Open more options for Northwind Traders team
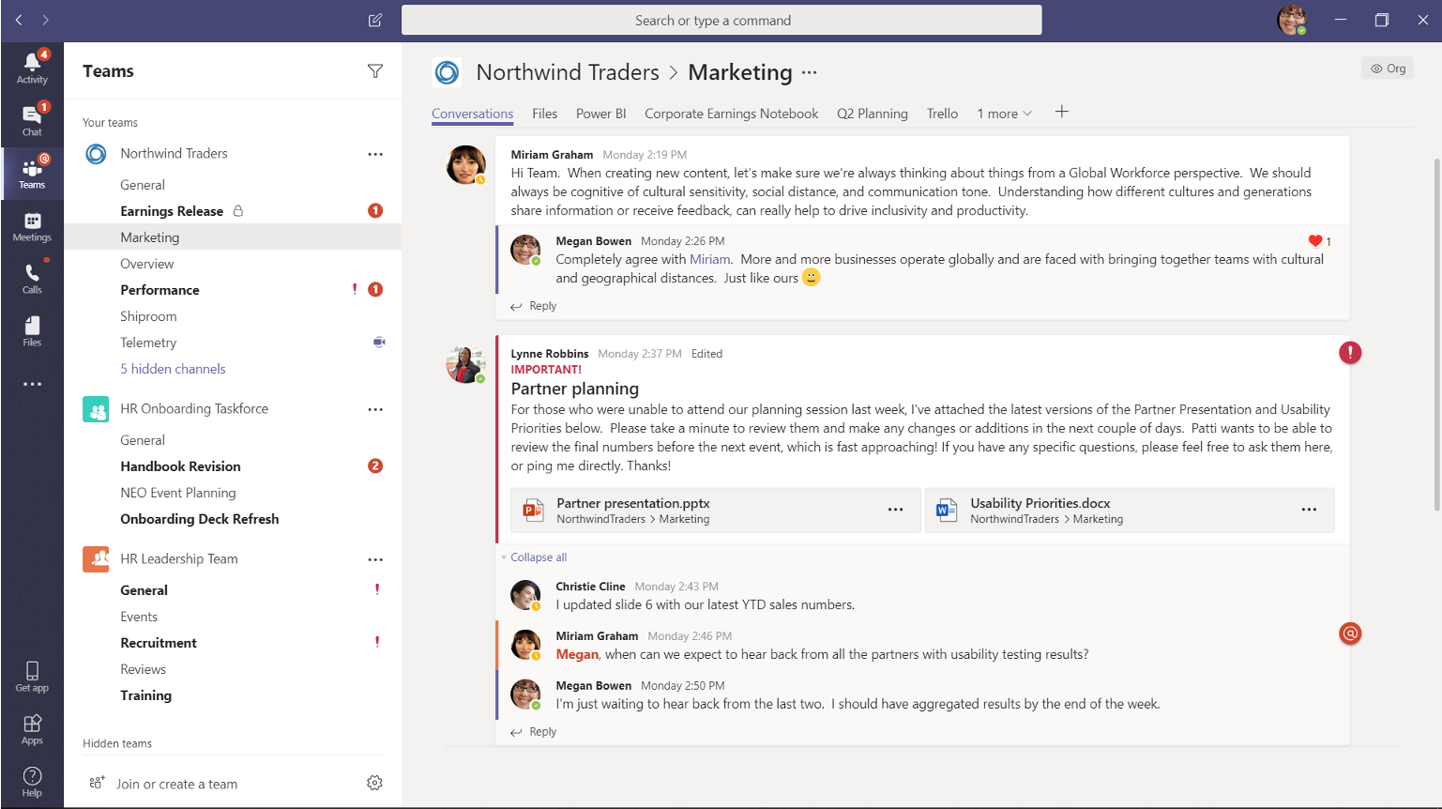The image size is (1442, 809). (x=375, y=154)
